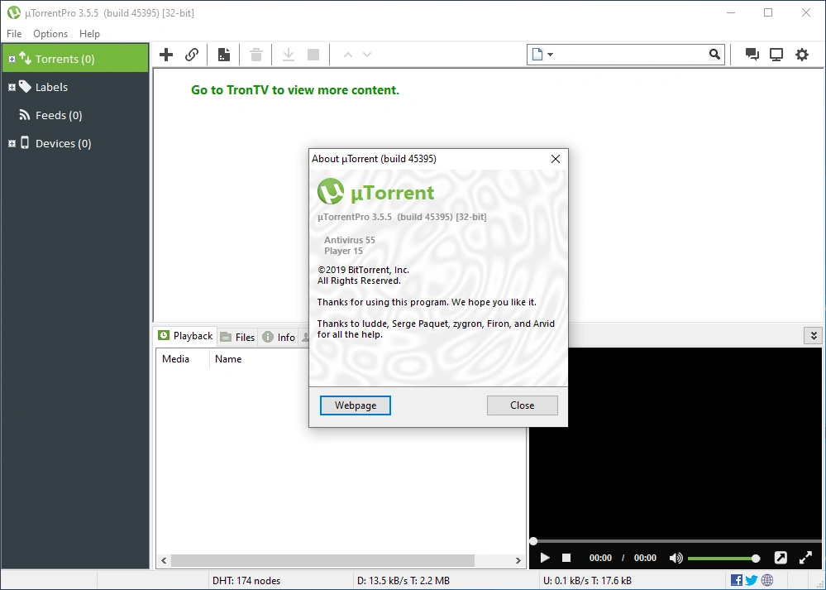The image size is (826, 590).
Task: Click Move Up Queue arrow
Action: [x=347, y=55]
